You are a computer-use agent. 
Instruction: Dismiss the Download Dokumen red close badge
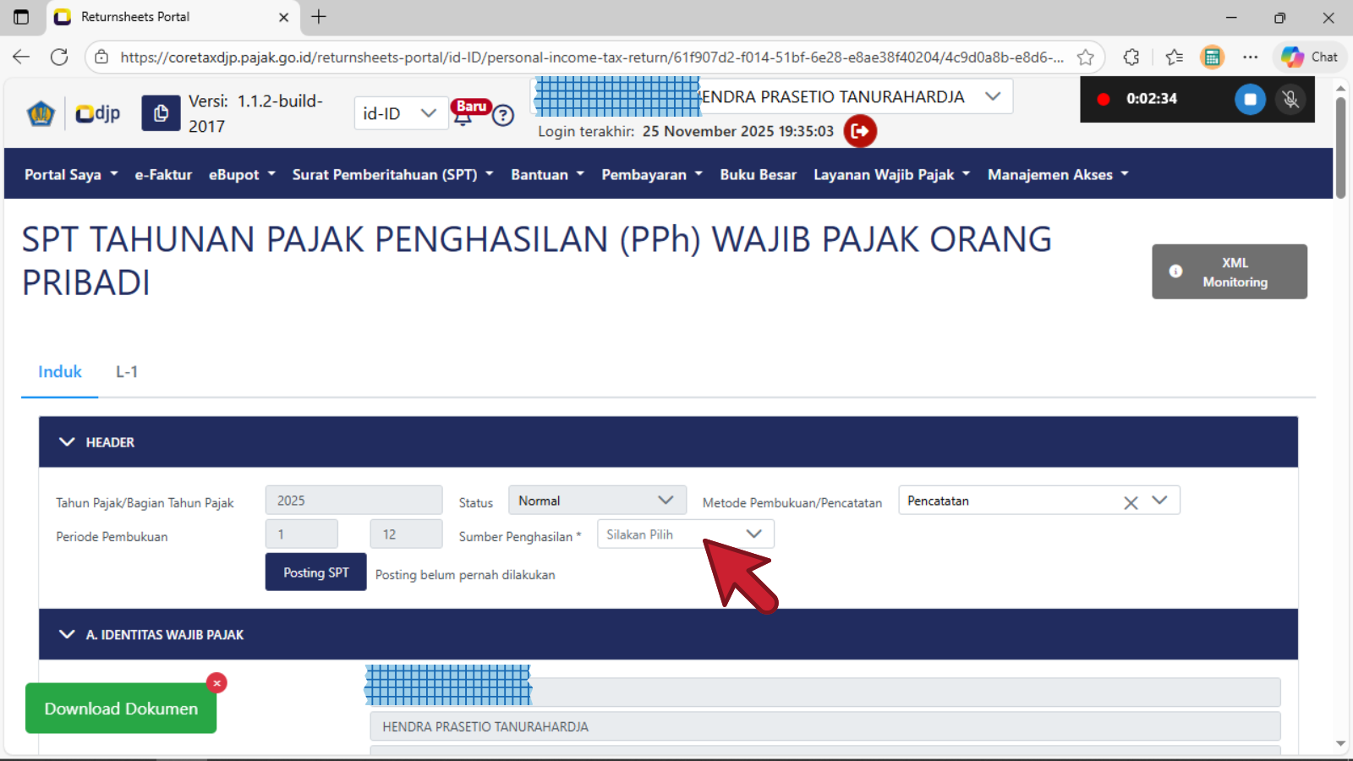coord(217,683)
